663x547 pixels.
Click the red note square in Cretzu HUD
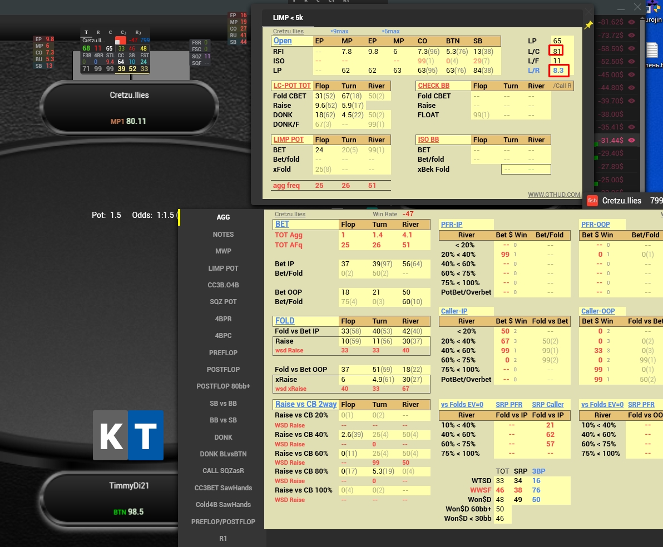(121, 41)
